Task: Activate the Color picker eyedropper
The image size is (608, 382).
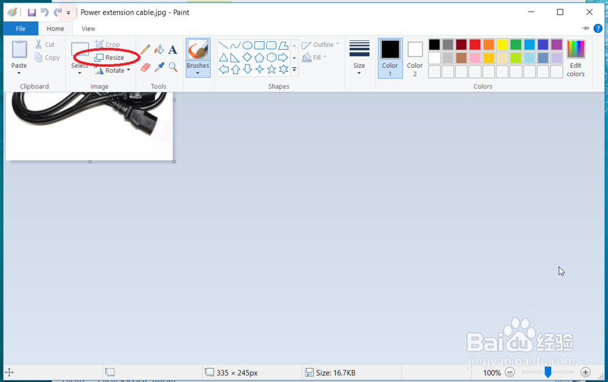Action: (159, 68)
